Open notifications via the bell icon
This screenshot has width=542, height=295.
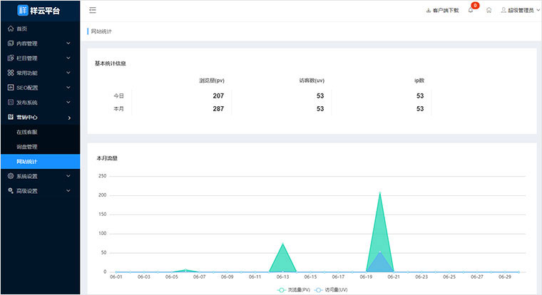click(x=471, y=11)
